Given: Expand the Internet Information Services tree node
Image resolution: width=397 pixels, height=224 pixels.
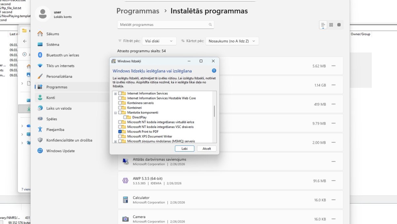Looking at the screenshot, I should (115, 93).
